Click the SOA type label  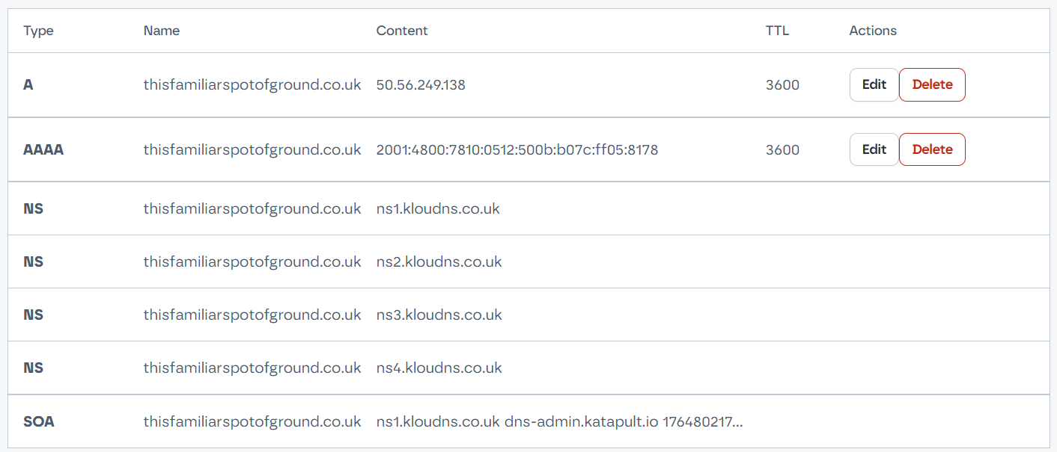pos(39,421)
